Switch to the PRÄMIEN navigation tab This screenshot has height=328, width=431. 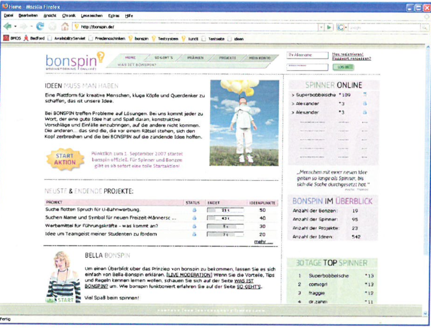pos(196,58)
